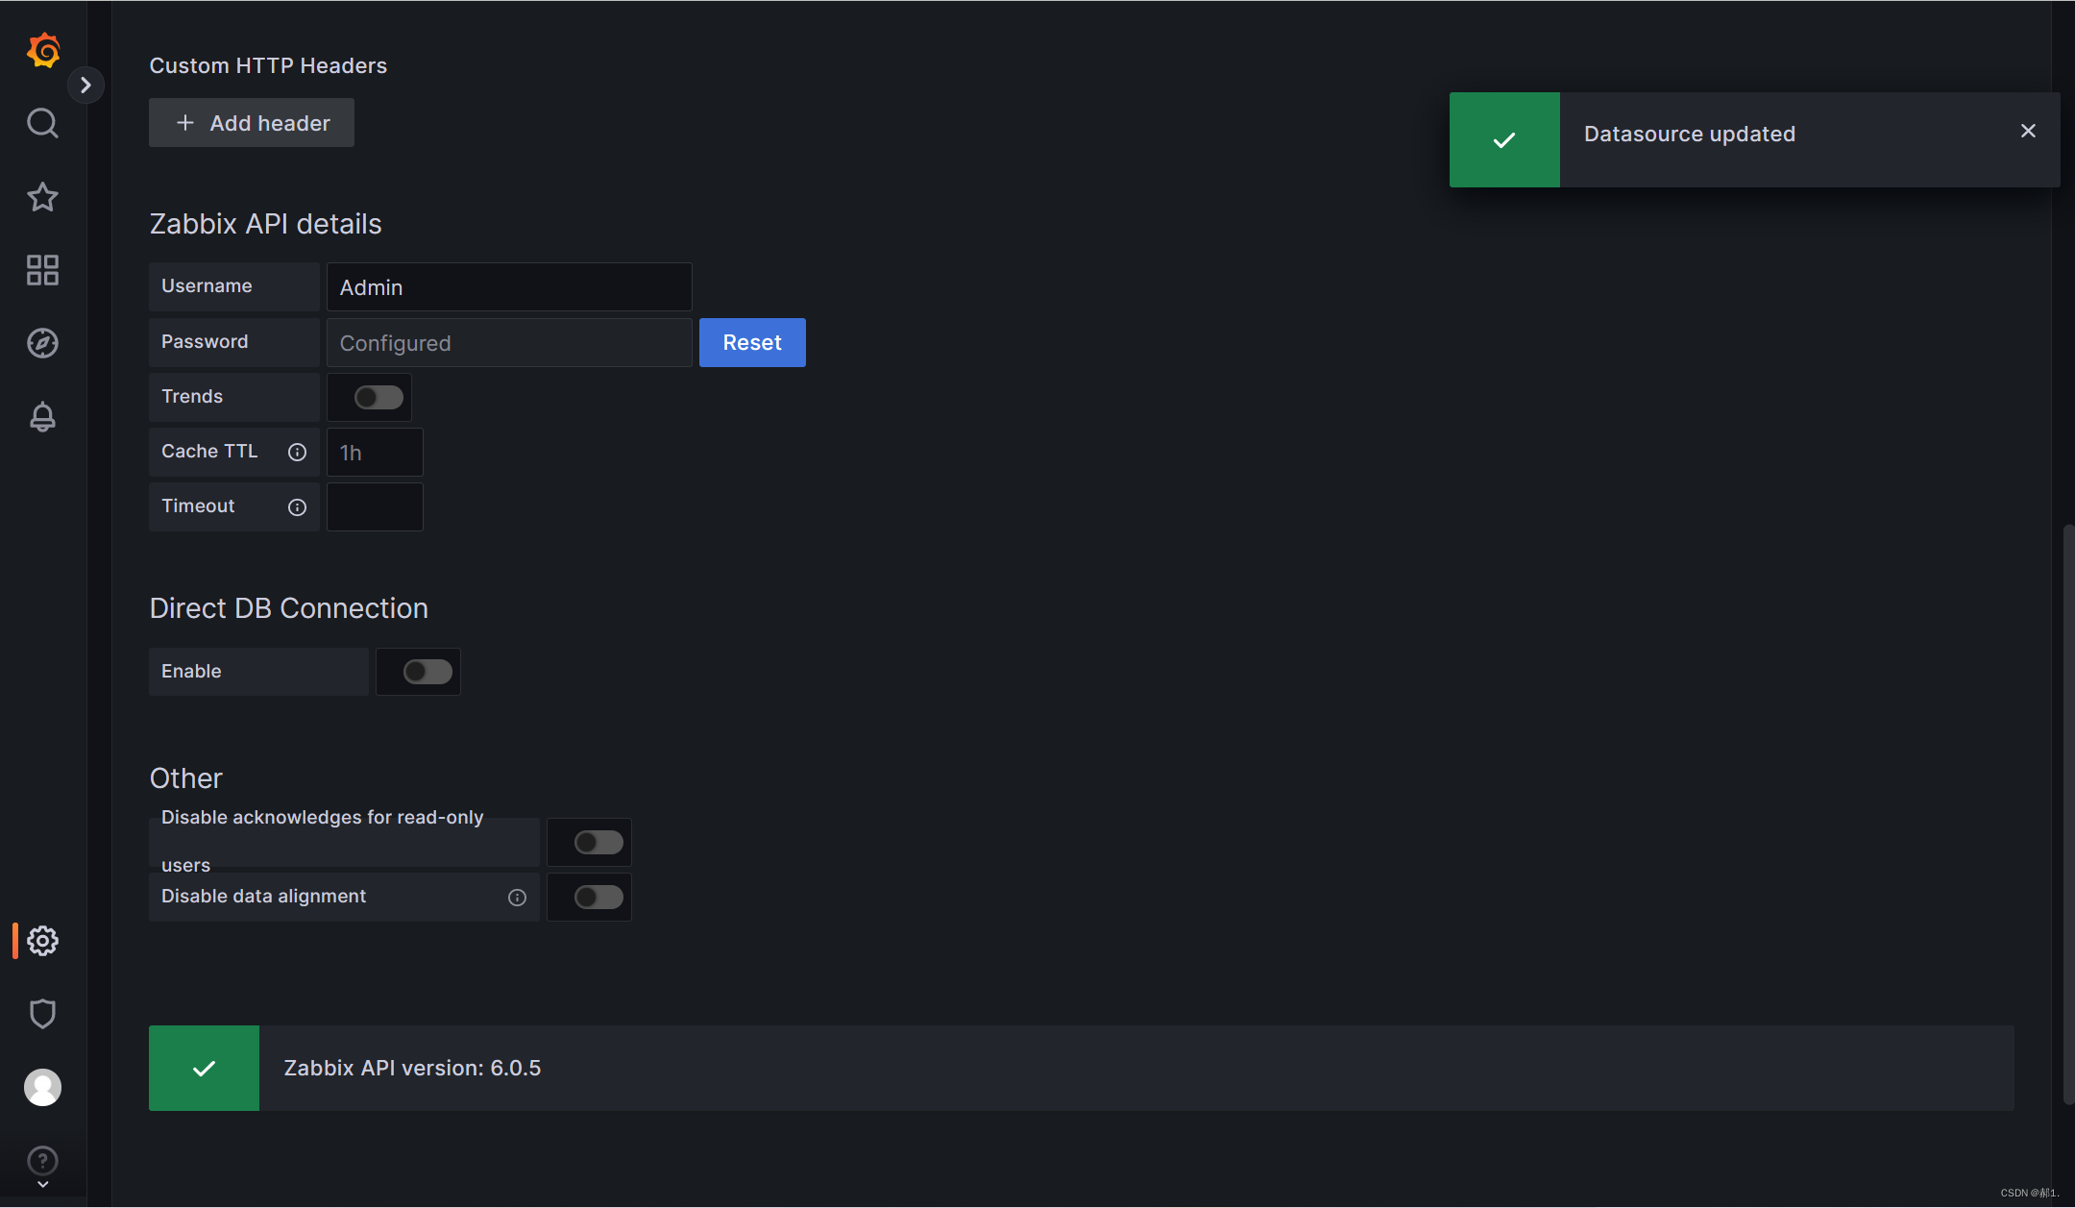Open the Help question mark icon
Screen dimensions: 2075x1208
coord(42,1161)
